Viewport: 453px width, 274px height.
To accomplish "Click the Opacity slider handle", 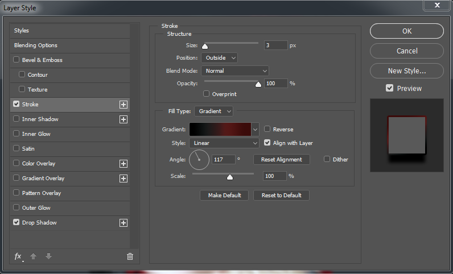I will pyautogui.click(x=258, y=84).
